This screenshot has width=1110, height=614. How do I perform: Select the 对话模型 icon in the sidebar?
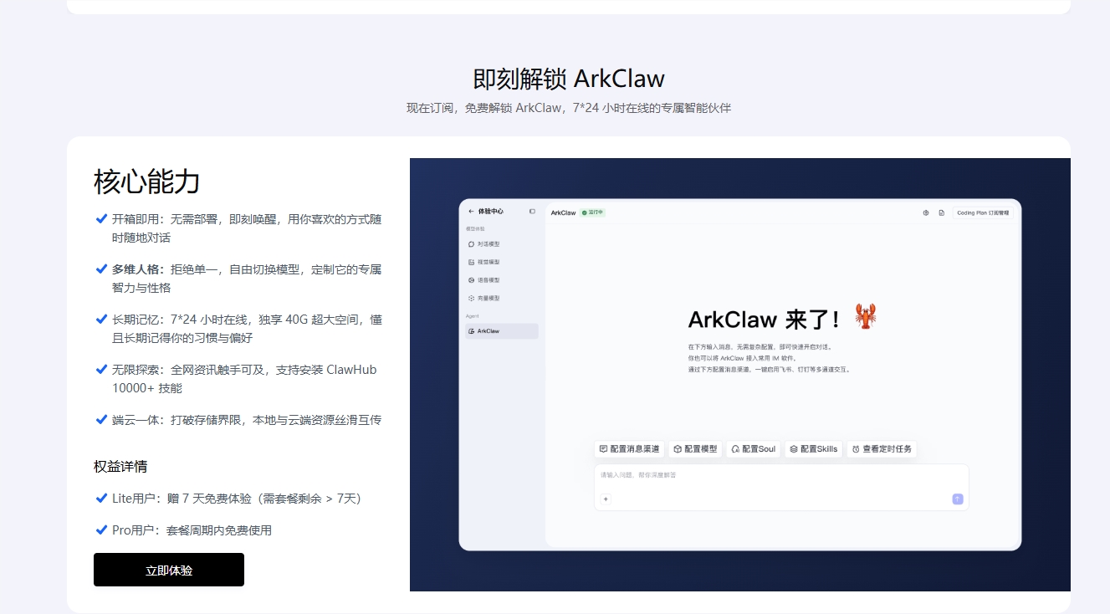pyautogui.click(x=471, y=244)
